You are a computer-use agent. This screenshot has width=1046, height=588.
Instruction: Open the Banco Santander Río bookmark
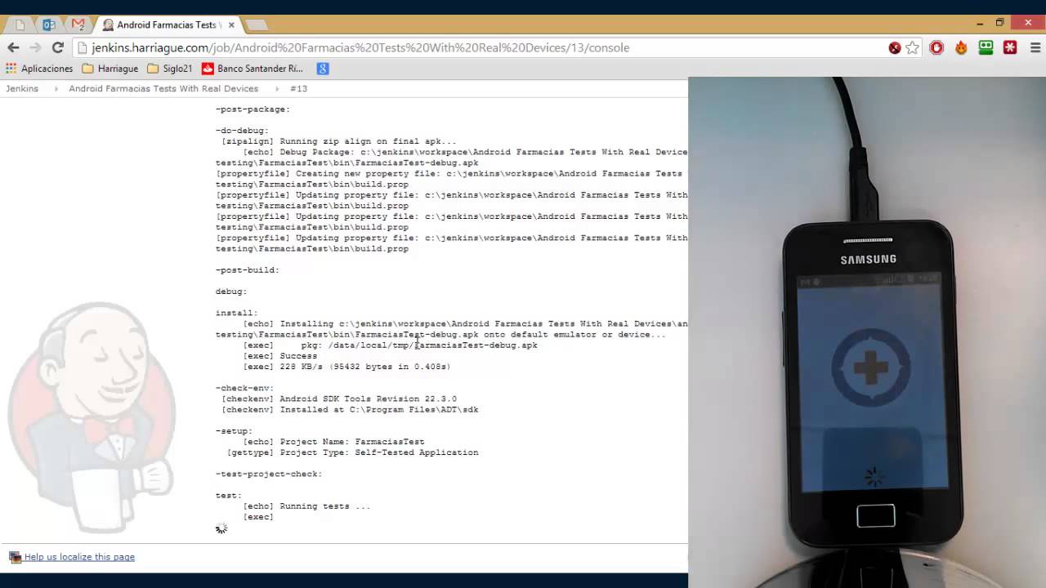(x=253, y=69)
